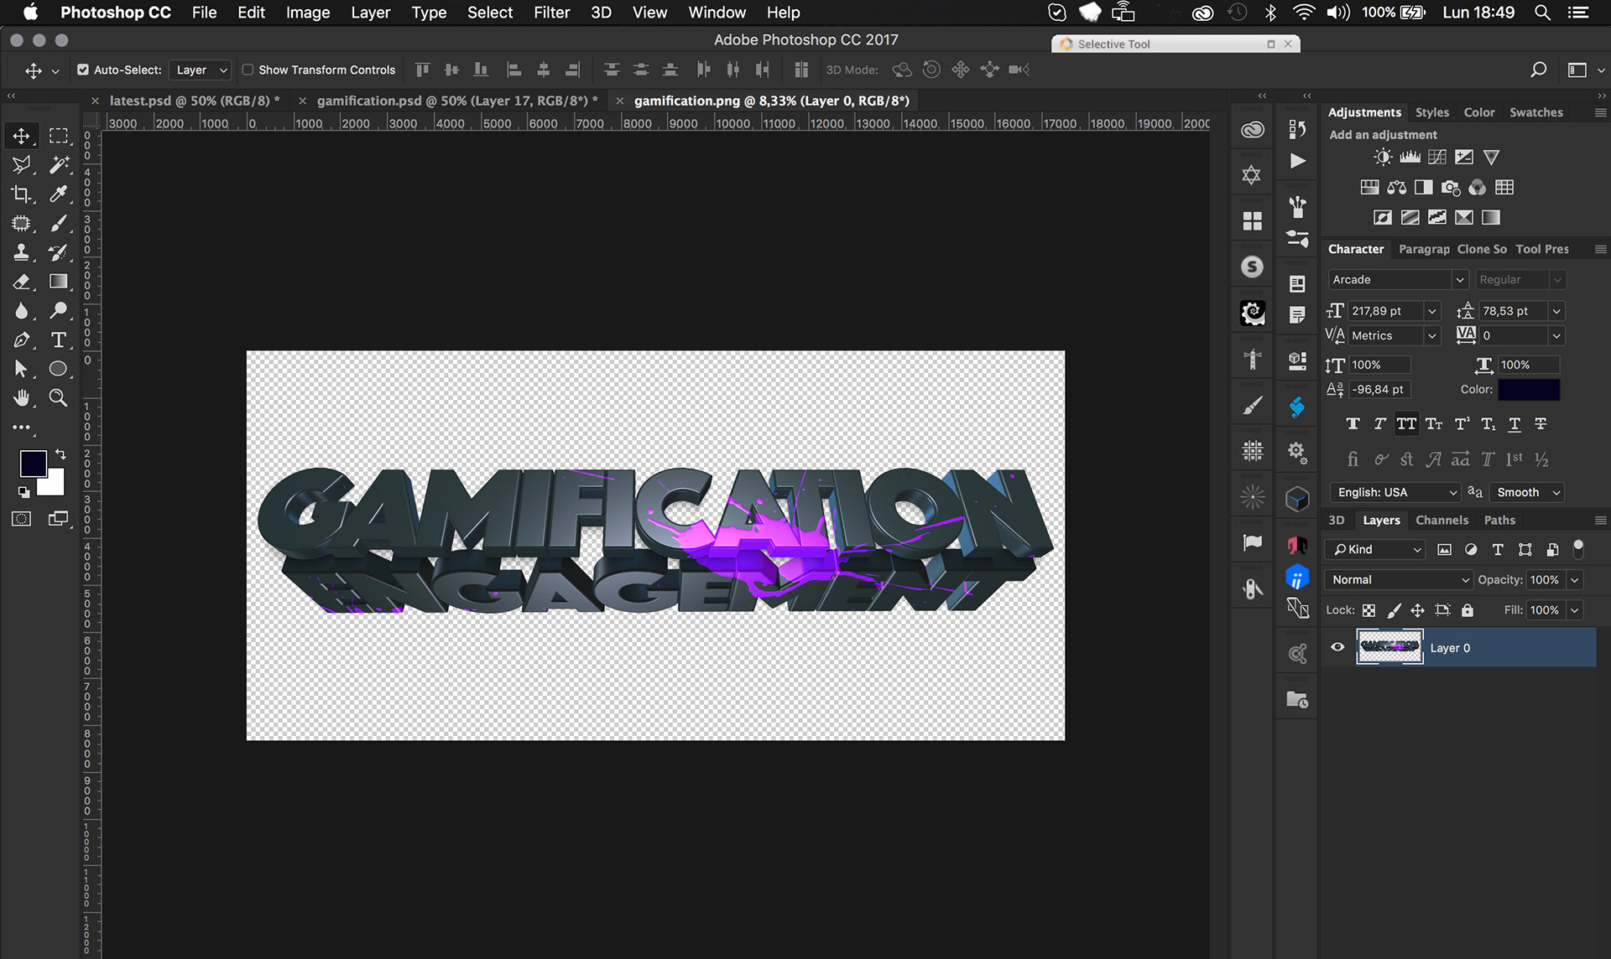Image resolution: width=1611 pixels, height=959 pixels.
Task: Uncheck the Auto-Select checkbox
Action: point(83,70)
